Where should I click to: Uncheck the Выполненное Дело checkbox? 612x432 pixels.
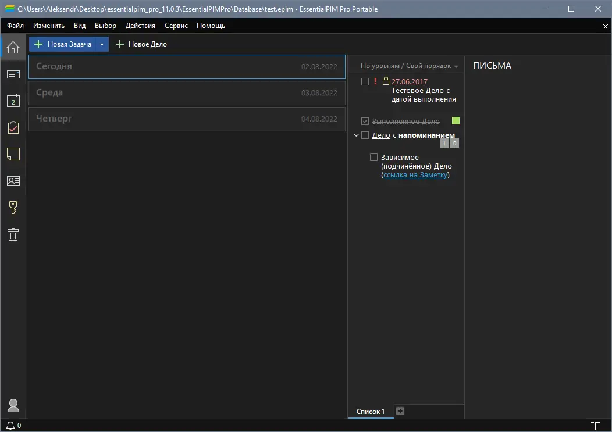pyautogui.click(x=365, y=121)
